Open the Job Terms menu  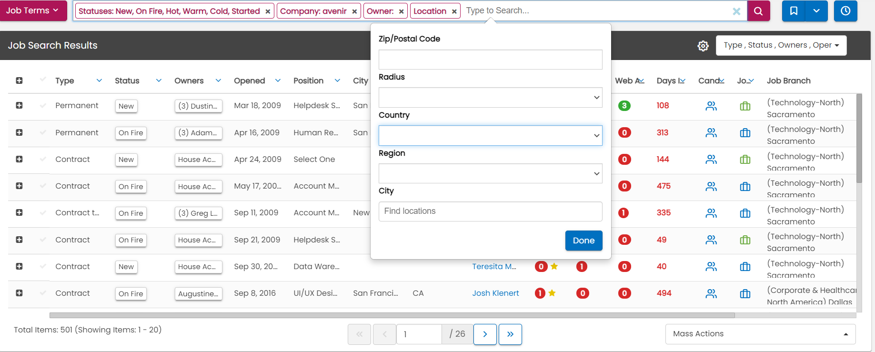[33, 10]
